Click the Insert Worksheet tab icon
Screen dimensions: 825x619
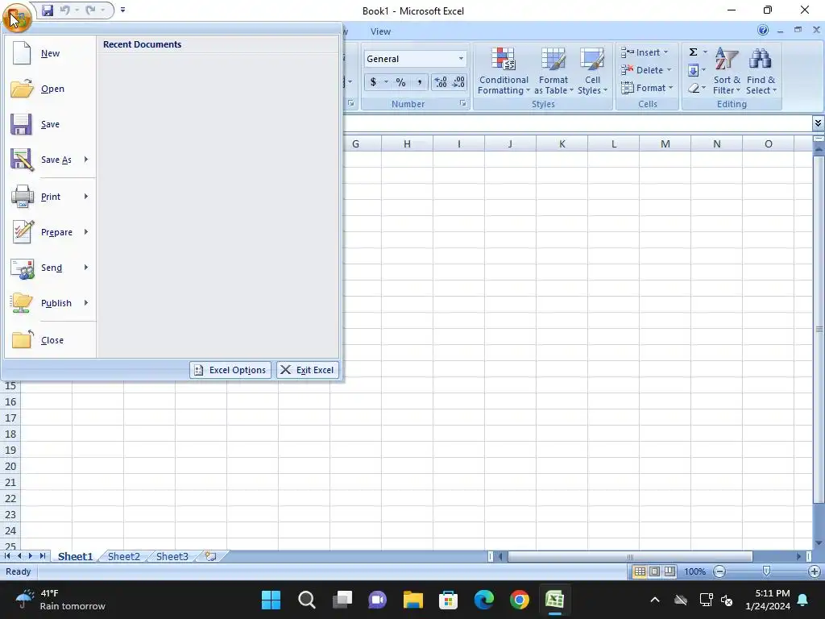coord(210,556)
